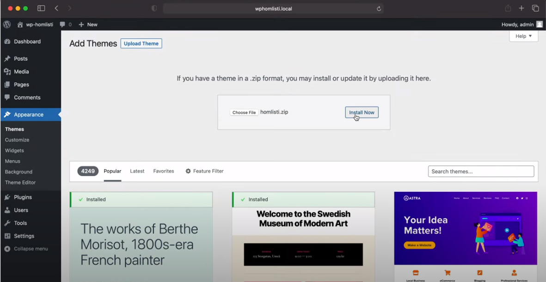Click the Dashboard gauge icon
Screen dimensions: 546x282
[7, 42]
